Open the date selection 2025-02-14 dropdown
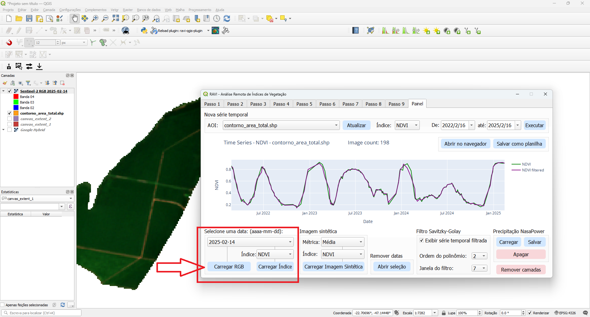This screenshot has height=317, width=590. click(250, 242)
